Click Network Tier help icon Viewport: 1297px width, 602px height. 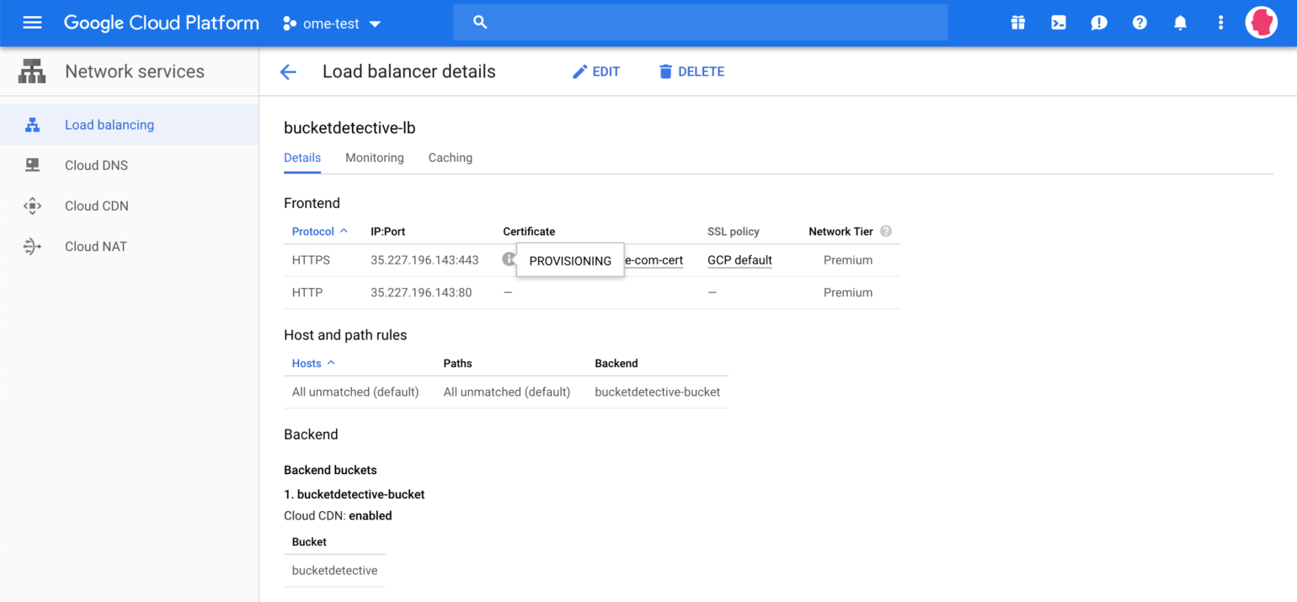pyautogui.click(x=885, y=232)
